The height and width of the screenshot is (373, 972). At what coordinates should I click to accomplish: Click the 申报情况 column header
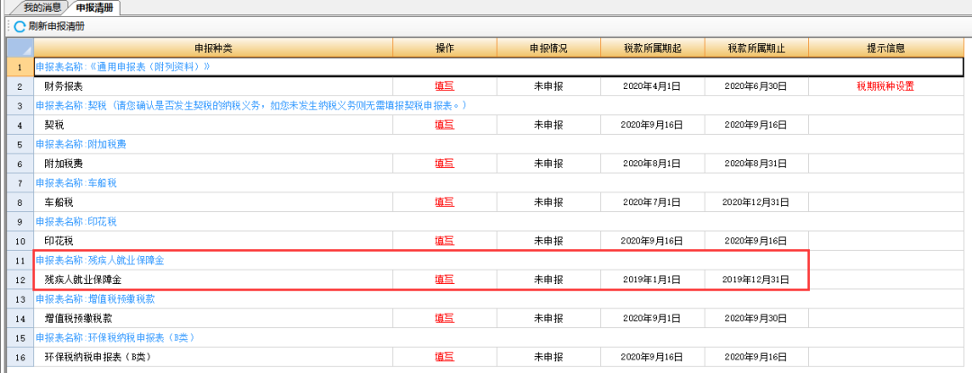pyautogui.click(x=548, y=48)
